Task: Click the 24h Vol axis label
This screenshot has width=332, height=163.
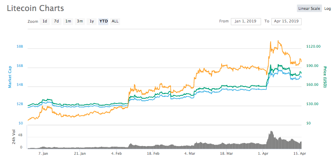Action: (14, 137)
